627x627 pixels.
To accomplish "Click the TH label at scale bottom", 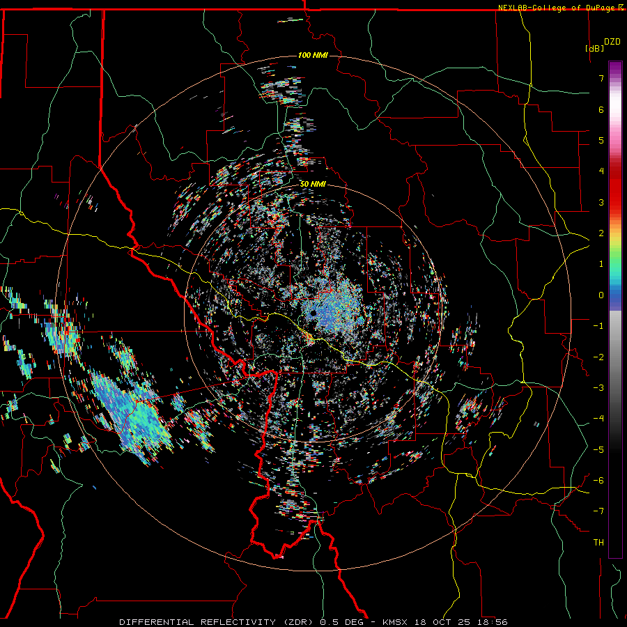I will tap(598, 543).
